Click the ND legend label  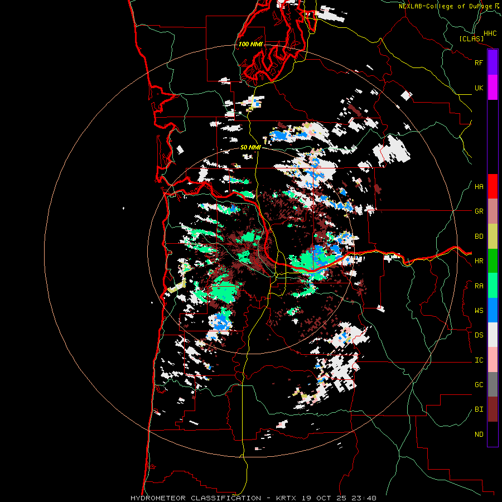[x=479, y=435]
